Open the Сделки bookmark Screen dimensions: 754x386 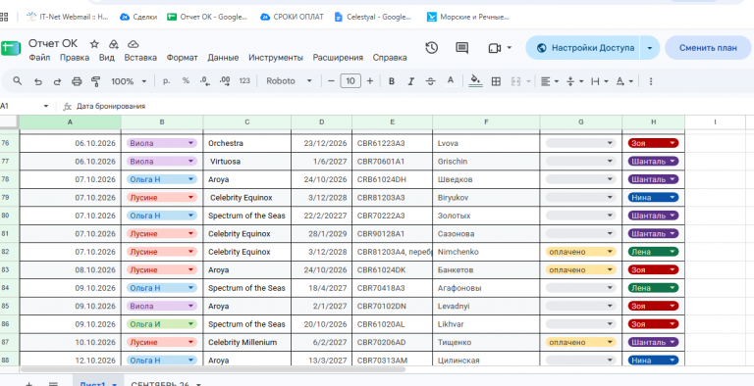pos(138,17)
